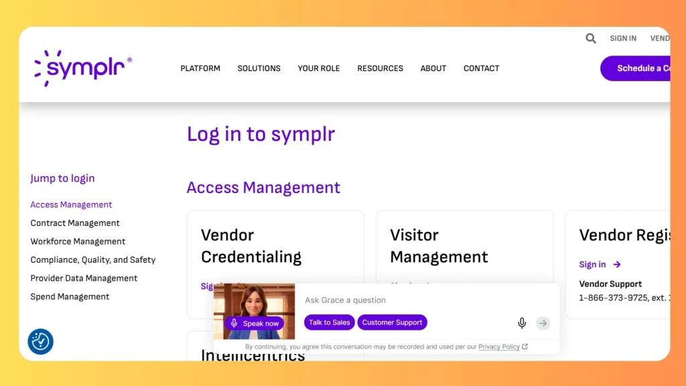Screen dimensions: 686x386
Task: Jump to Workforce Management section
Action: coord(78,241)
